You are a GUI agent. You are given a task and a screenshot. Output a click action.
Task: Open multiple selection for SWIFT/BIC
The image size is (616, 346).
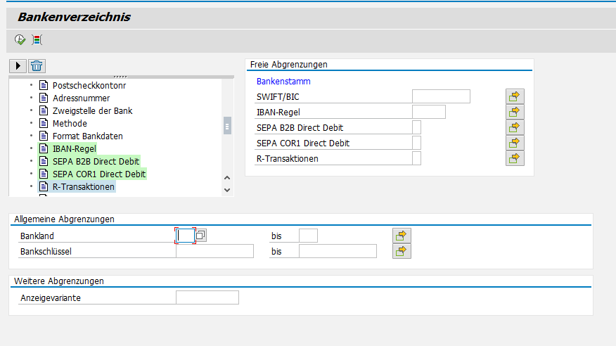click(x=515, y=96)
